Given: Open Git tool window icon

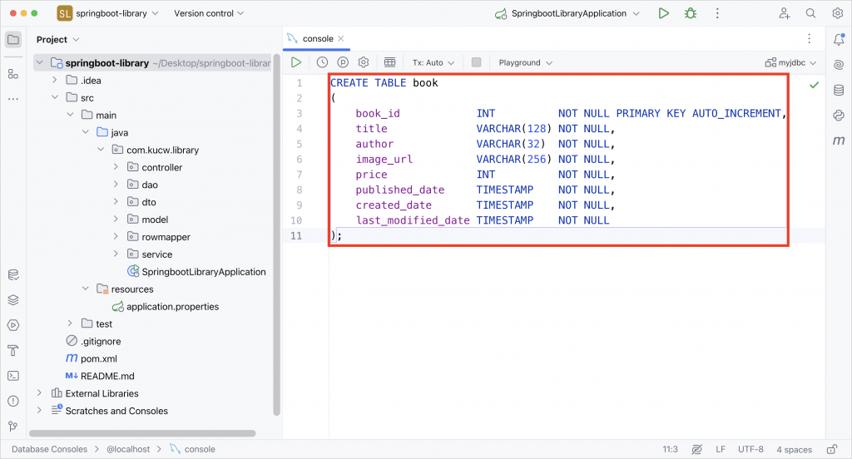Looking at the screenshot, I should pyautogui.click(x=13, y=427).
